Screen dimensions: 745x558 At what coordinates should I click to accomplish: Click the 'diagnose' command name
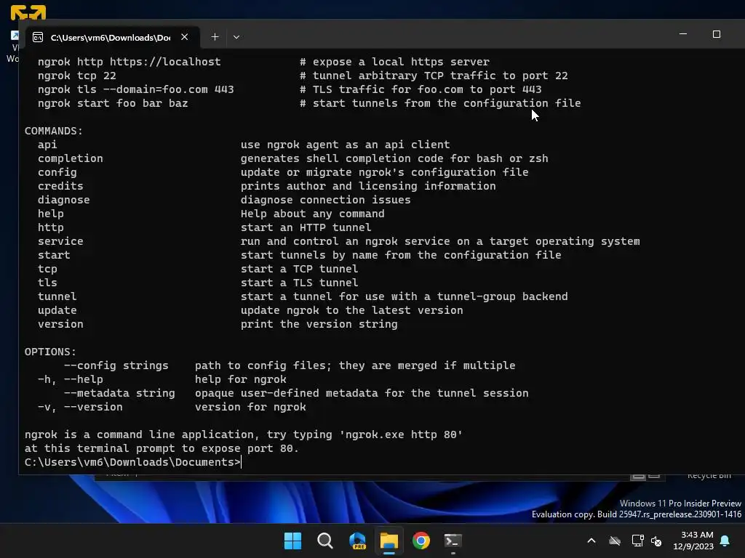[64, 200]
